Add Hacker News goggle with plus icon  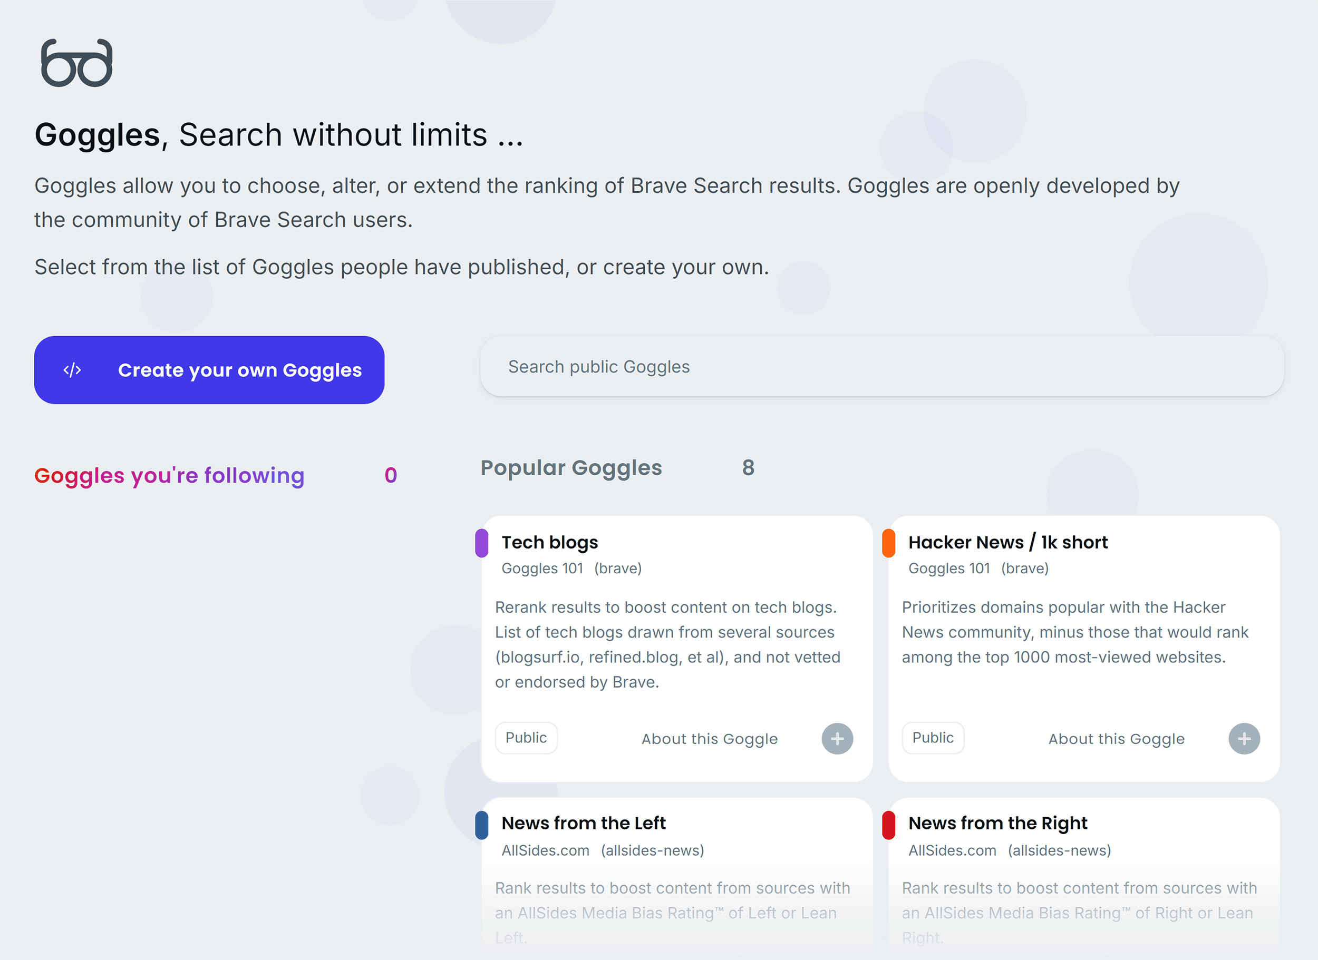tap(1244, 739)
